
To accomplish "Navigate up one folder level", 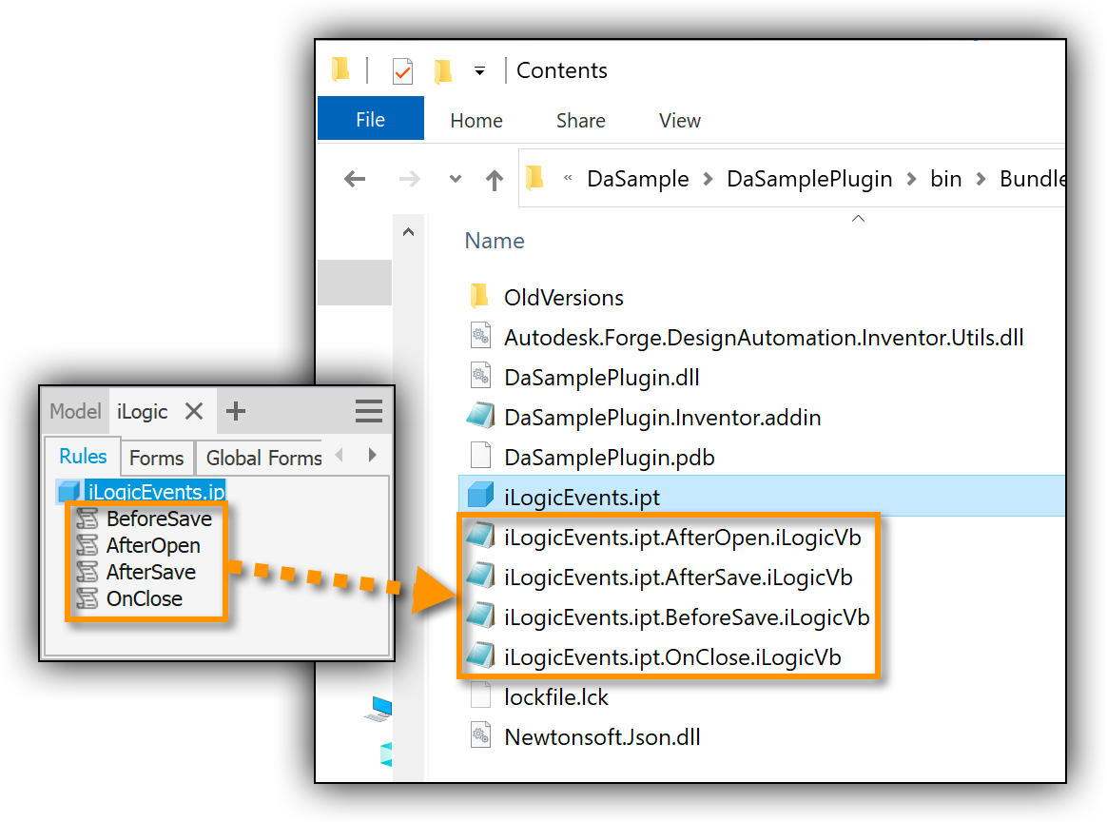I will click(495, 180).
